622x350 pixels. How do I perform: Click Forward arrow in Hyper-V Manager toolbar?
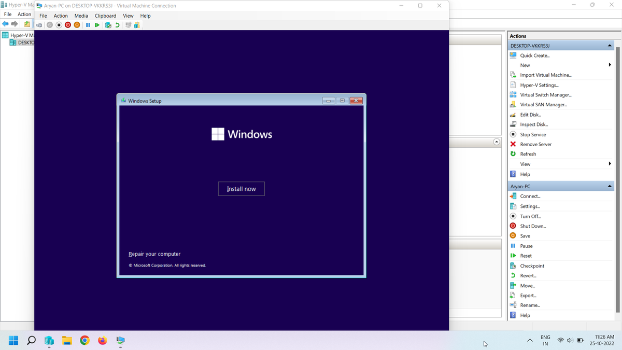pyautogui.click(x=15, y=24)
